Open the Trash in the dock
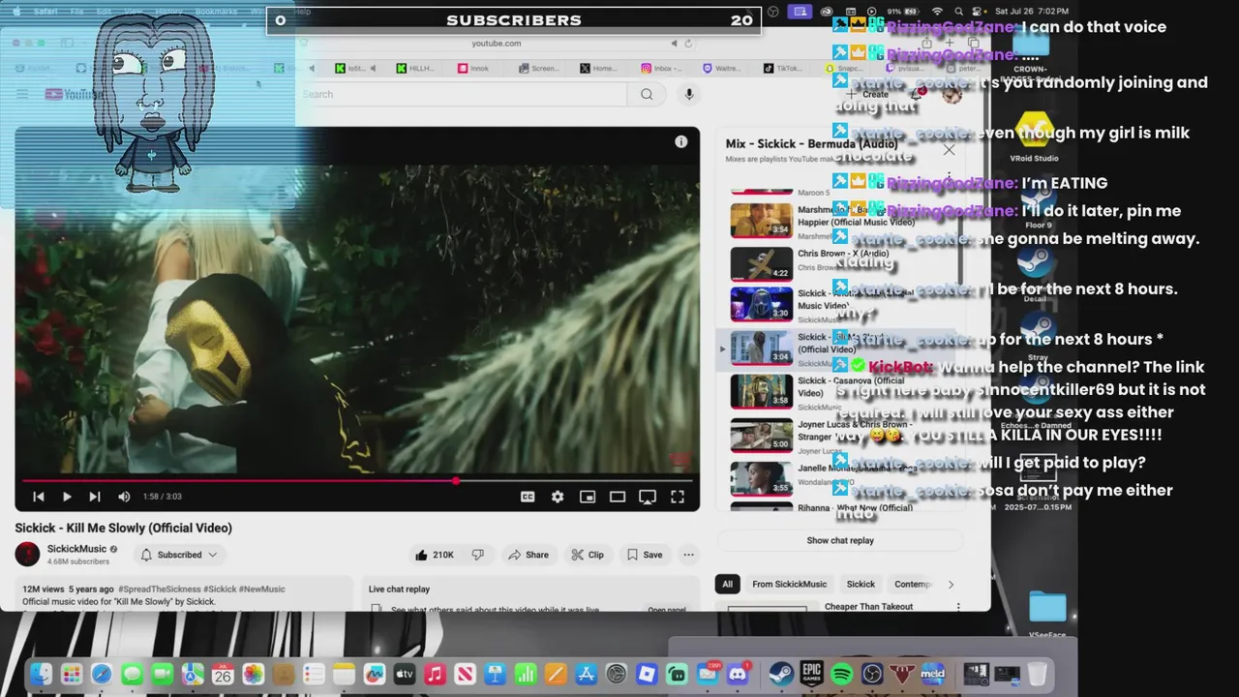Viewport: 1239px width, 697px height. tap(1037, 674)
